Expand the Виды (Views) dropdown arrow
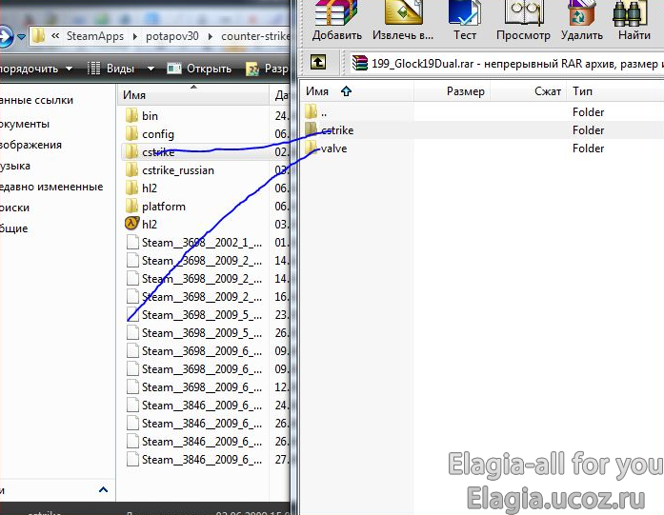Screen dimensions: 664x515 pyautogui.click(x=151, y=69)
